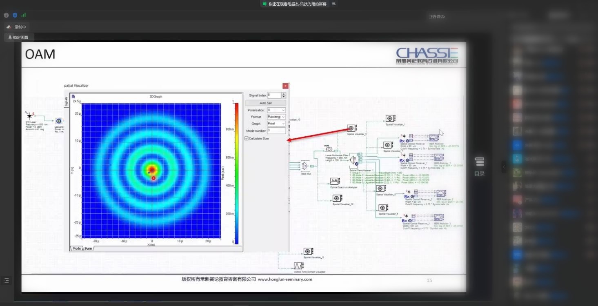This screenshot has width=598, height=306.
Task: Open the Polarization dropdown
Action: [x=276, y=110]
